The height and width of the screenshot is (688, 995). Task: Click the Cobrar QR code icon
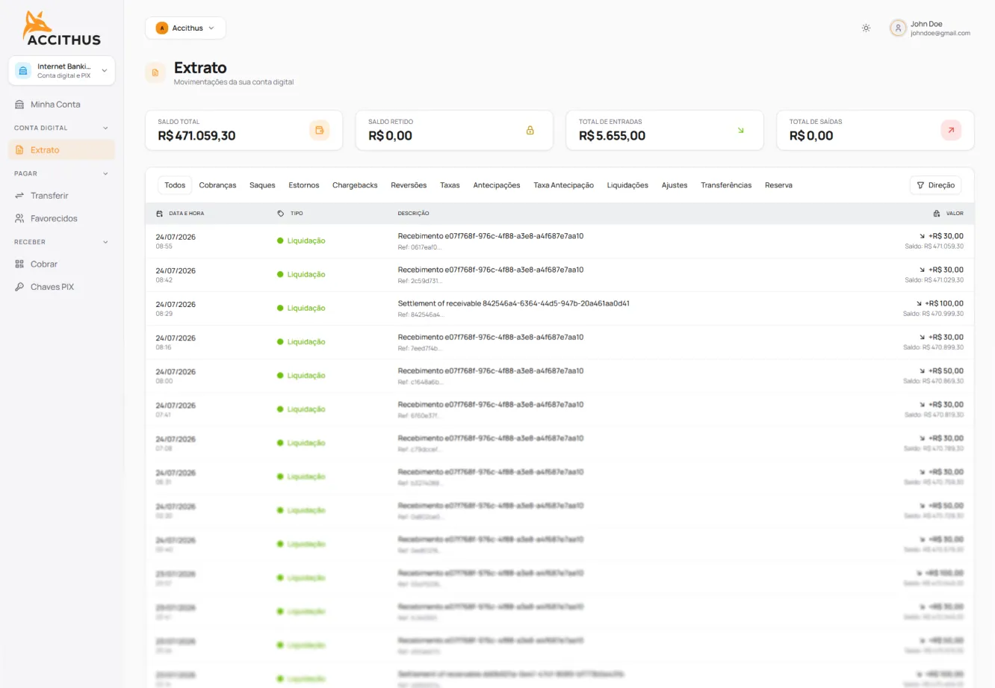click(x=19, y=264)
